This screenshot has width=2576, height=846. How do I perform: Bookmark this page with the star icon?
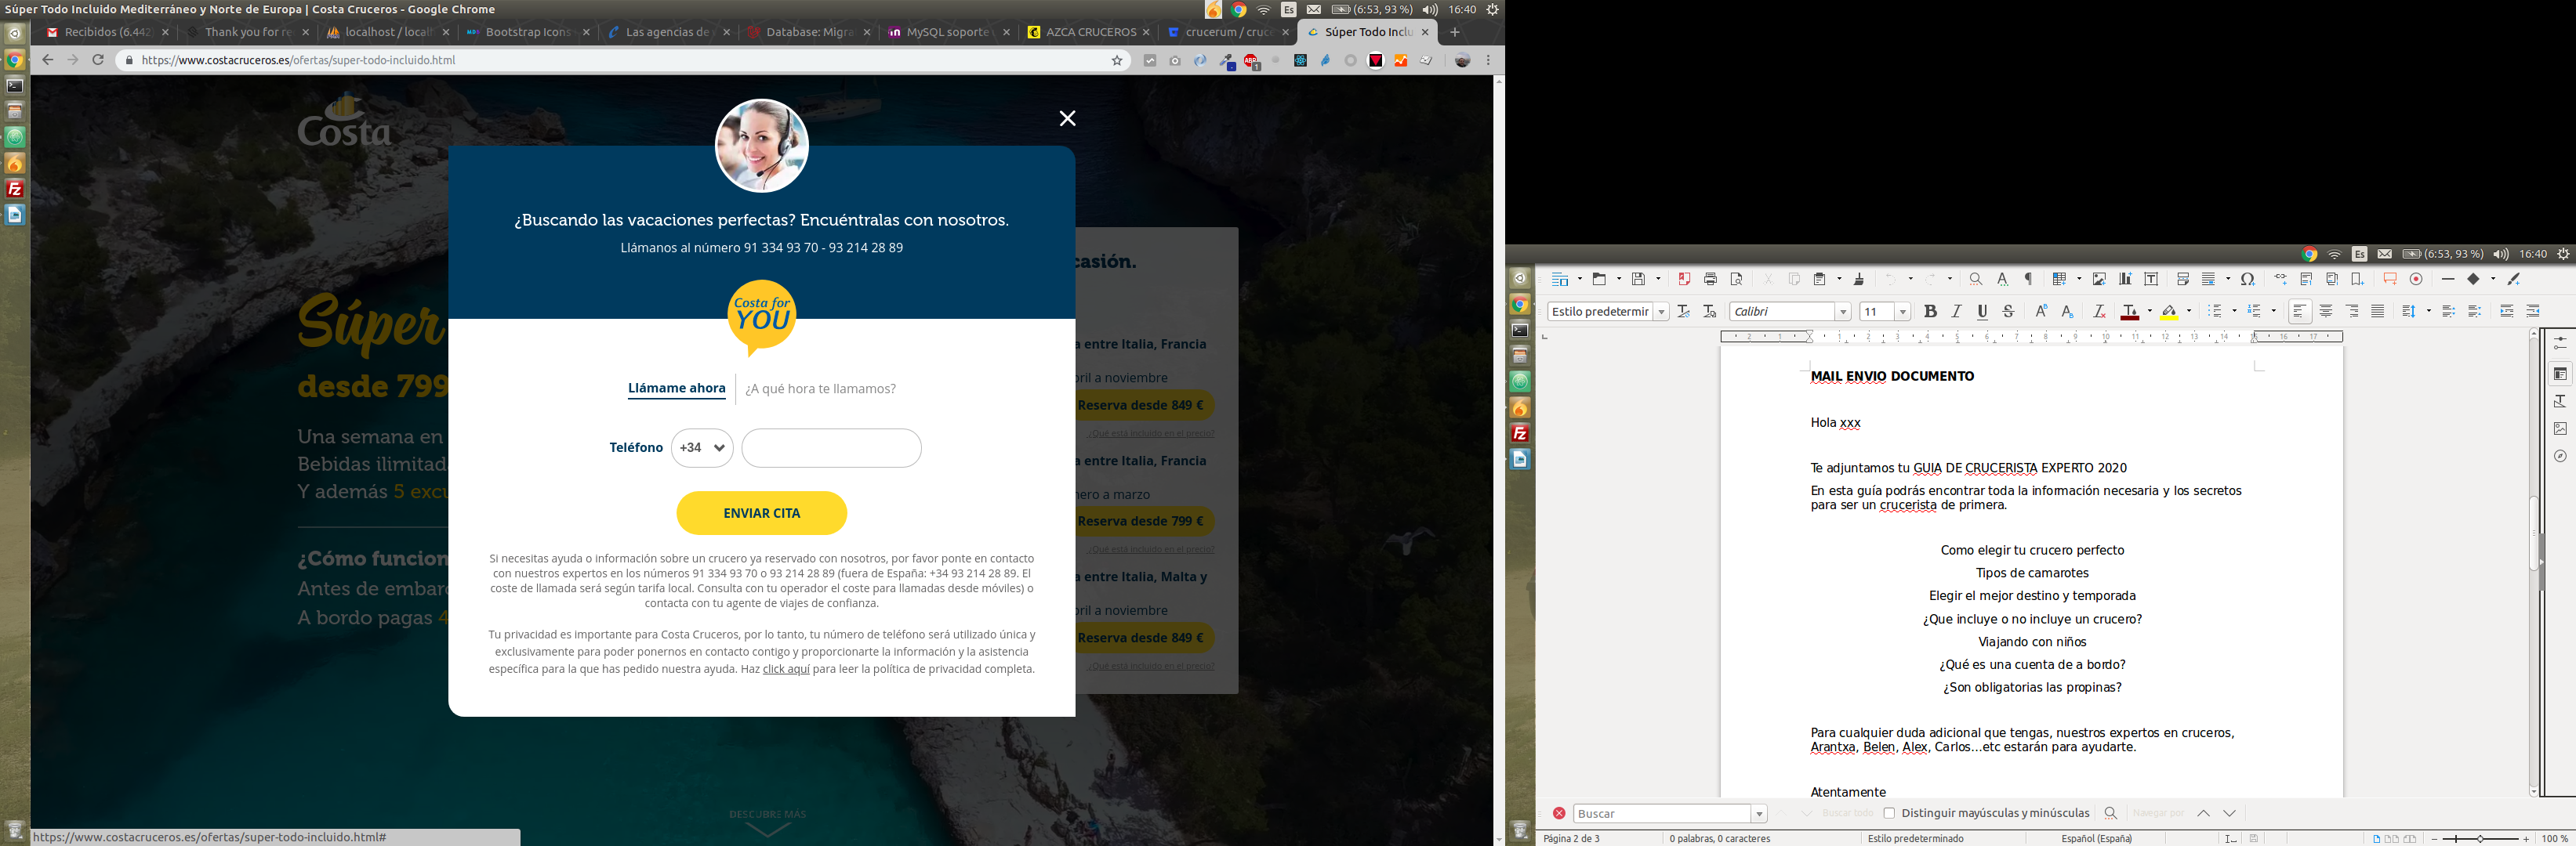click(1117, 61)
